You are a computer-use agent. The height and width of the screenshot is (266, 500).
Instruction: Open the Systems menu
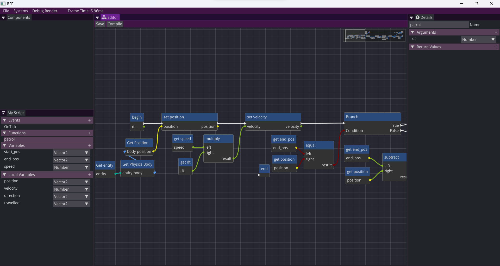pyautogui.click(x=21, y=11)
